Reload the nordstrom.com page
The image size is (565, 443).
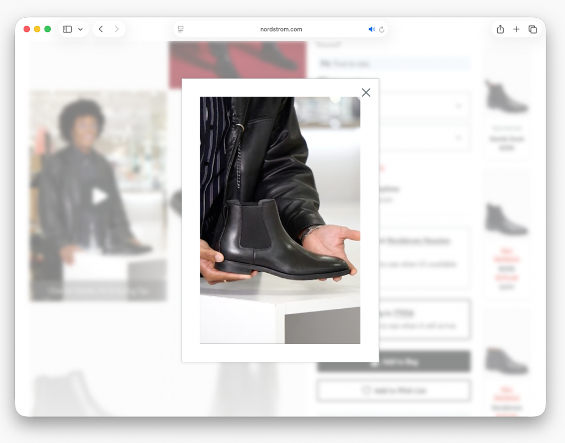381,29
